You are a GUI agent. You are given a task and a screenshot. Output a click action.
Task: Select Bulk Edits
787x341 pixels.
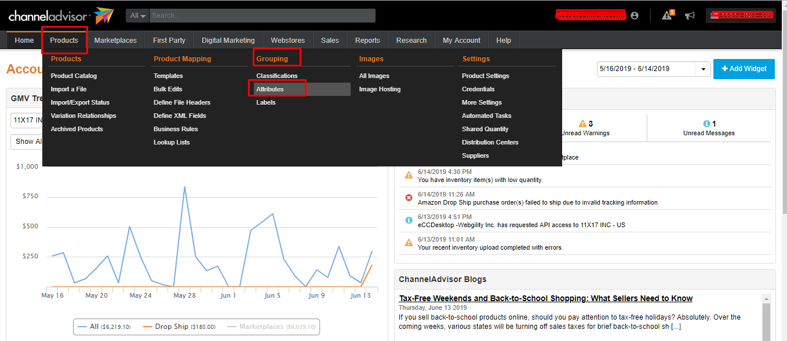click(x=168, y=89)
